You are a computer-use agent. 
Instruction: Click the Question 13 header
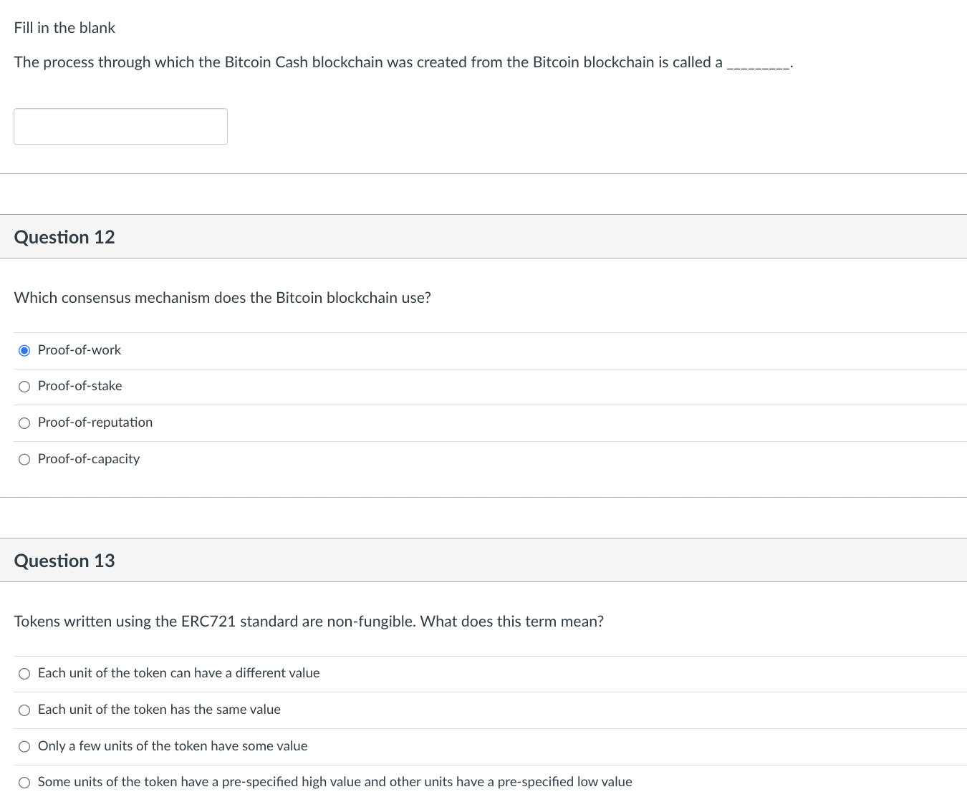(64, 560)
